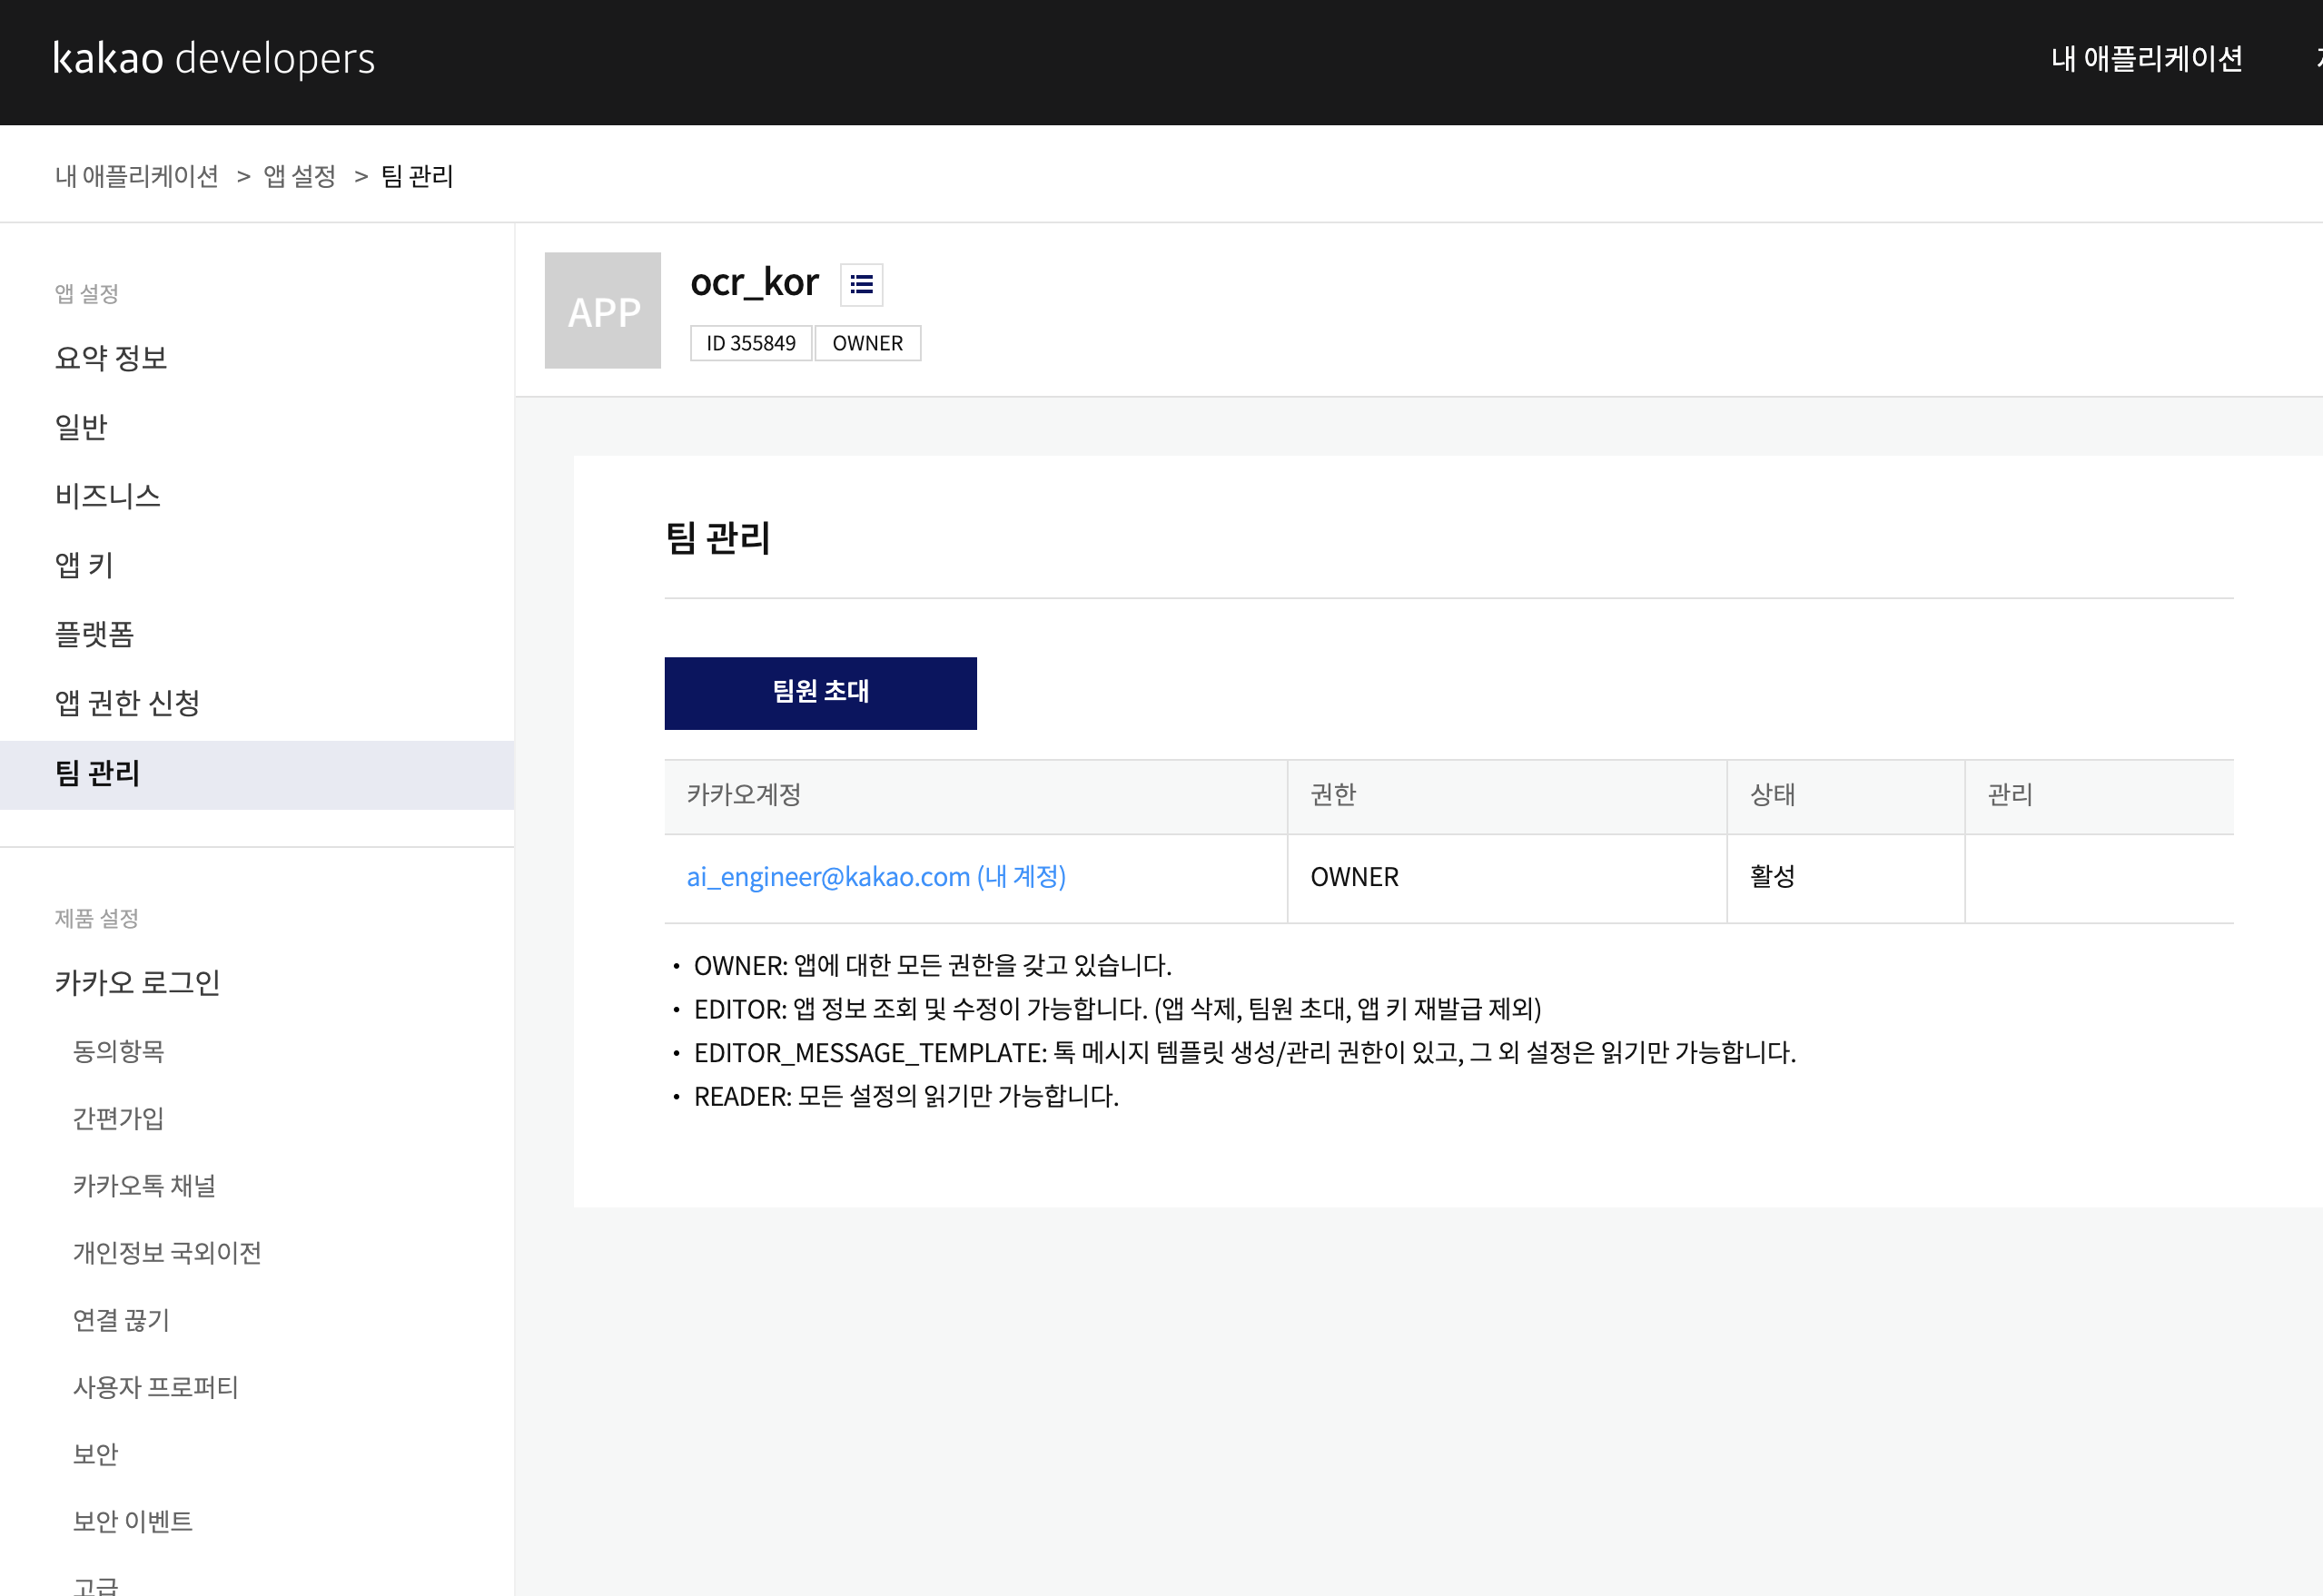Click the 팀 관리 breadcrumb item
This screenshot has height=1596, width=2323.
tap(418, 176)
